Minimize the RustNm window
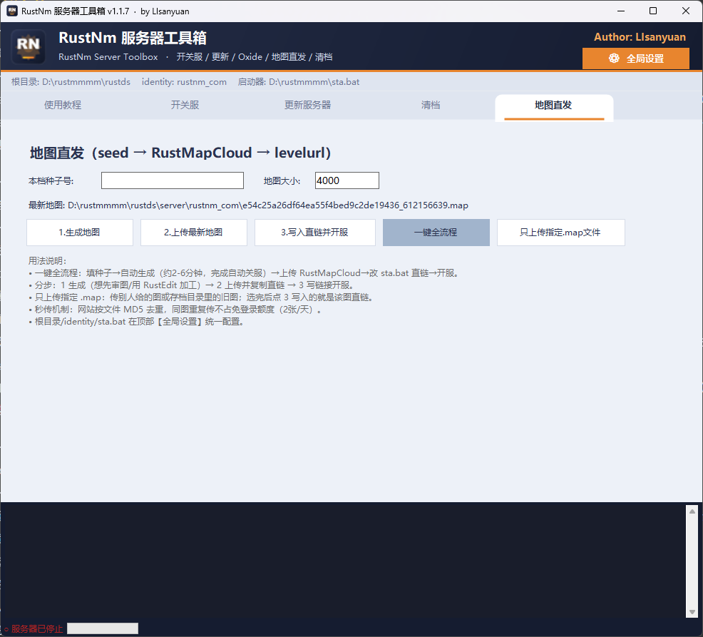The image size is (703, 637). [621, 11]
